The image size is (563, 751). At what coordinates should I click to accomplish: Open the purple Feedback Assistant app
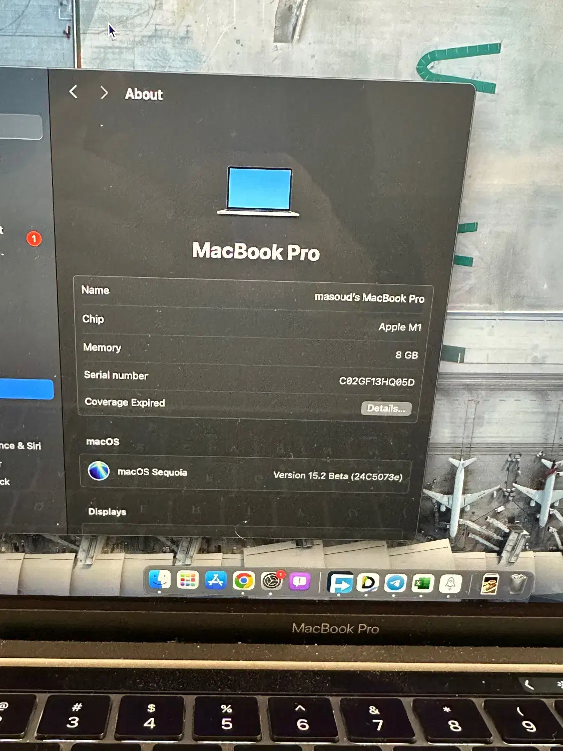(300, 582)
